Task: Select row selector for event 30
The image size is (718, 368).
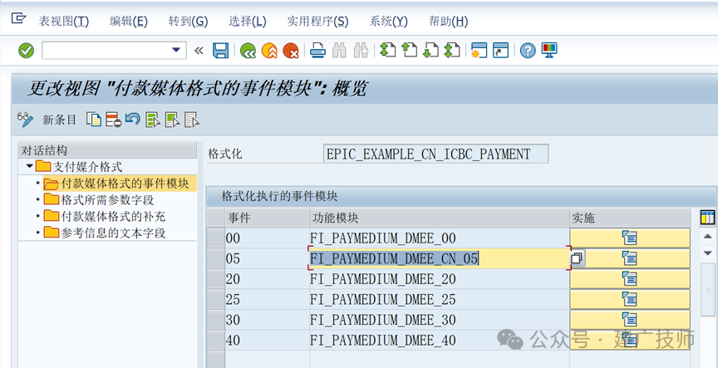Action: pos(216,320)
